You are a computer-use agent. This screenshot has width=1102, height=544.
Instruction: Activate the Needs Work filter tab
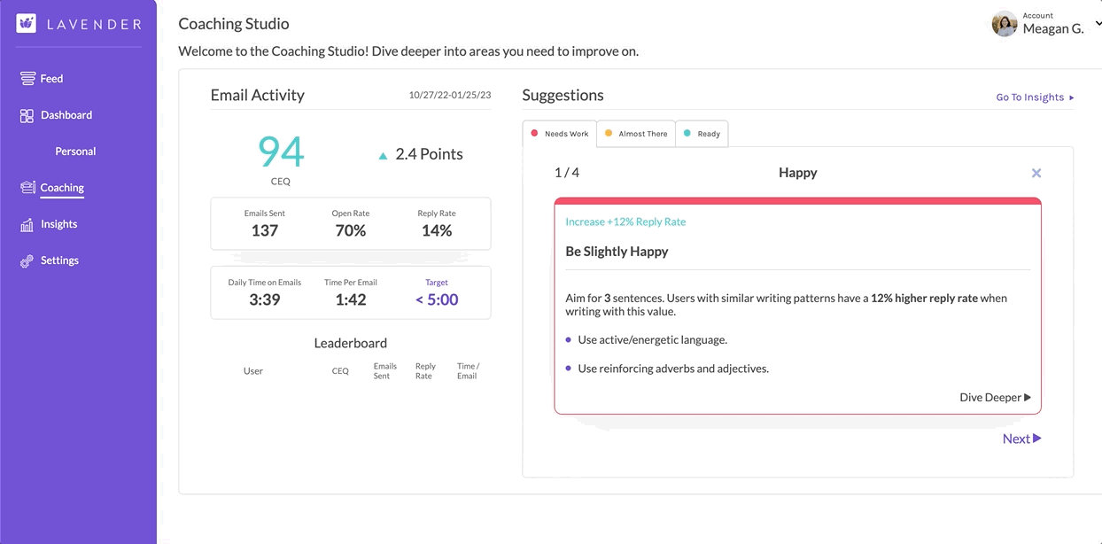click(559, 133)
